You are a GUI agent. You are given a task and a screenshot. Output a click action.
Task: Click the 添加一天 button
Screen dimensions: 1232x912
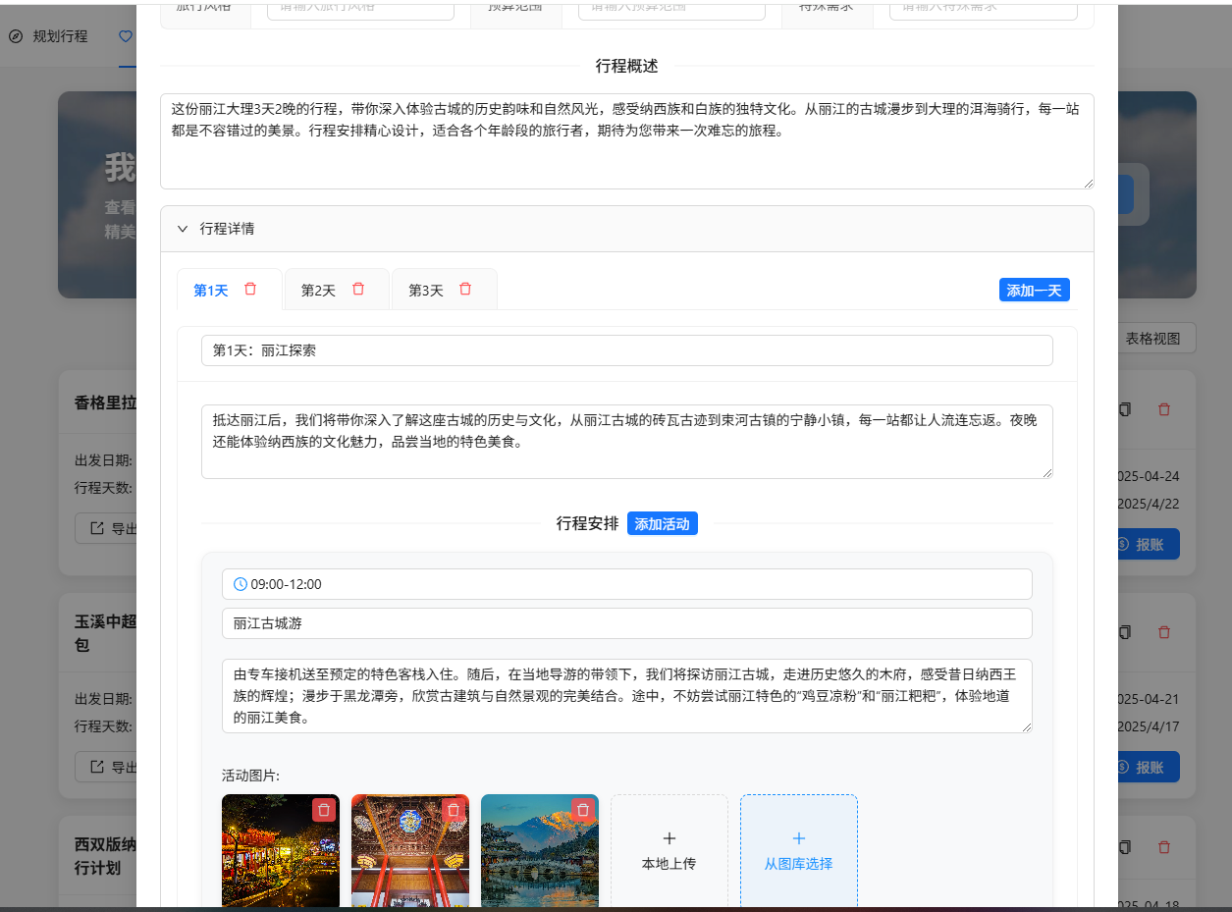1034,289
